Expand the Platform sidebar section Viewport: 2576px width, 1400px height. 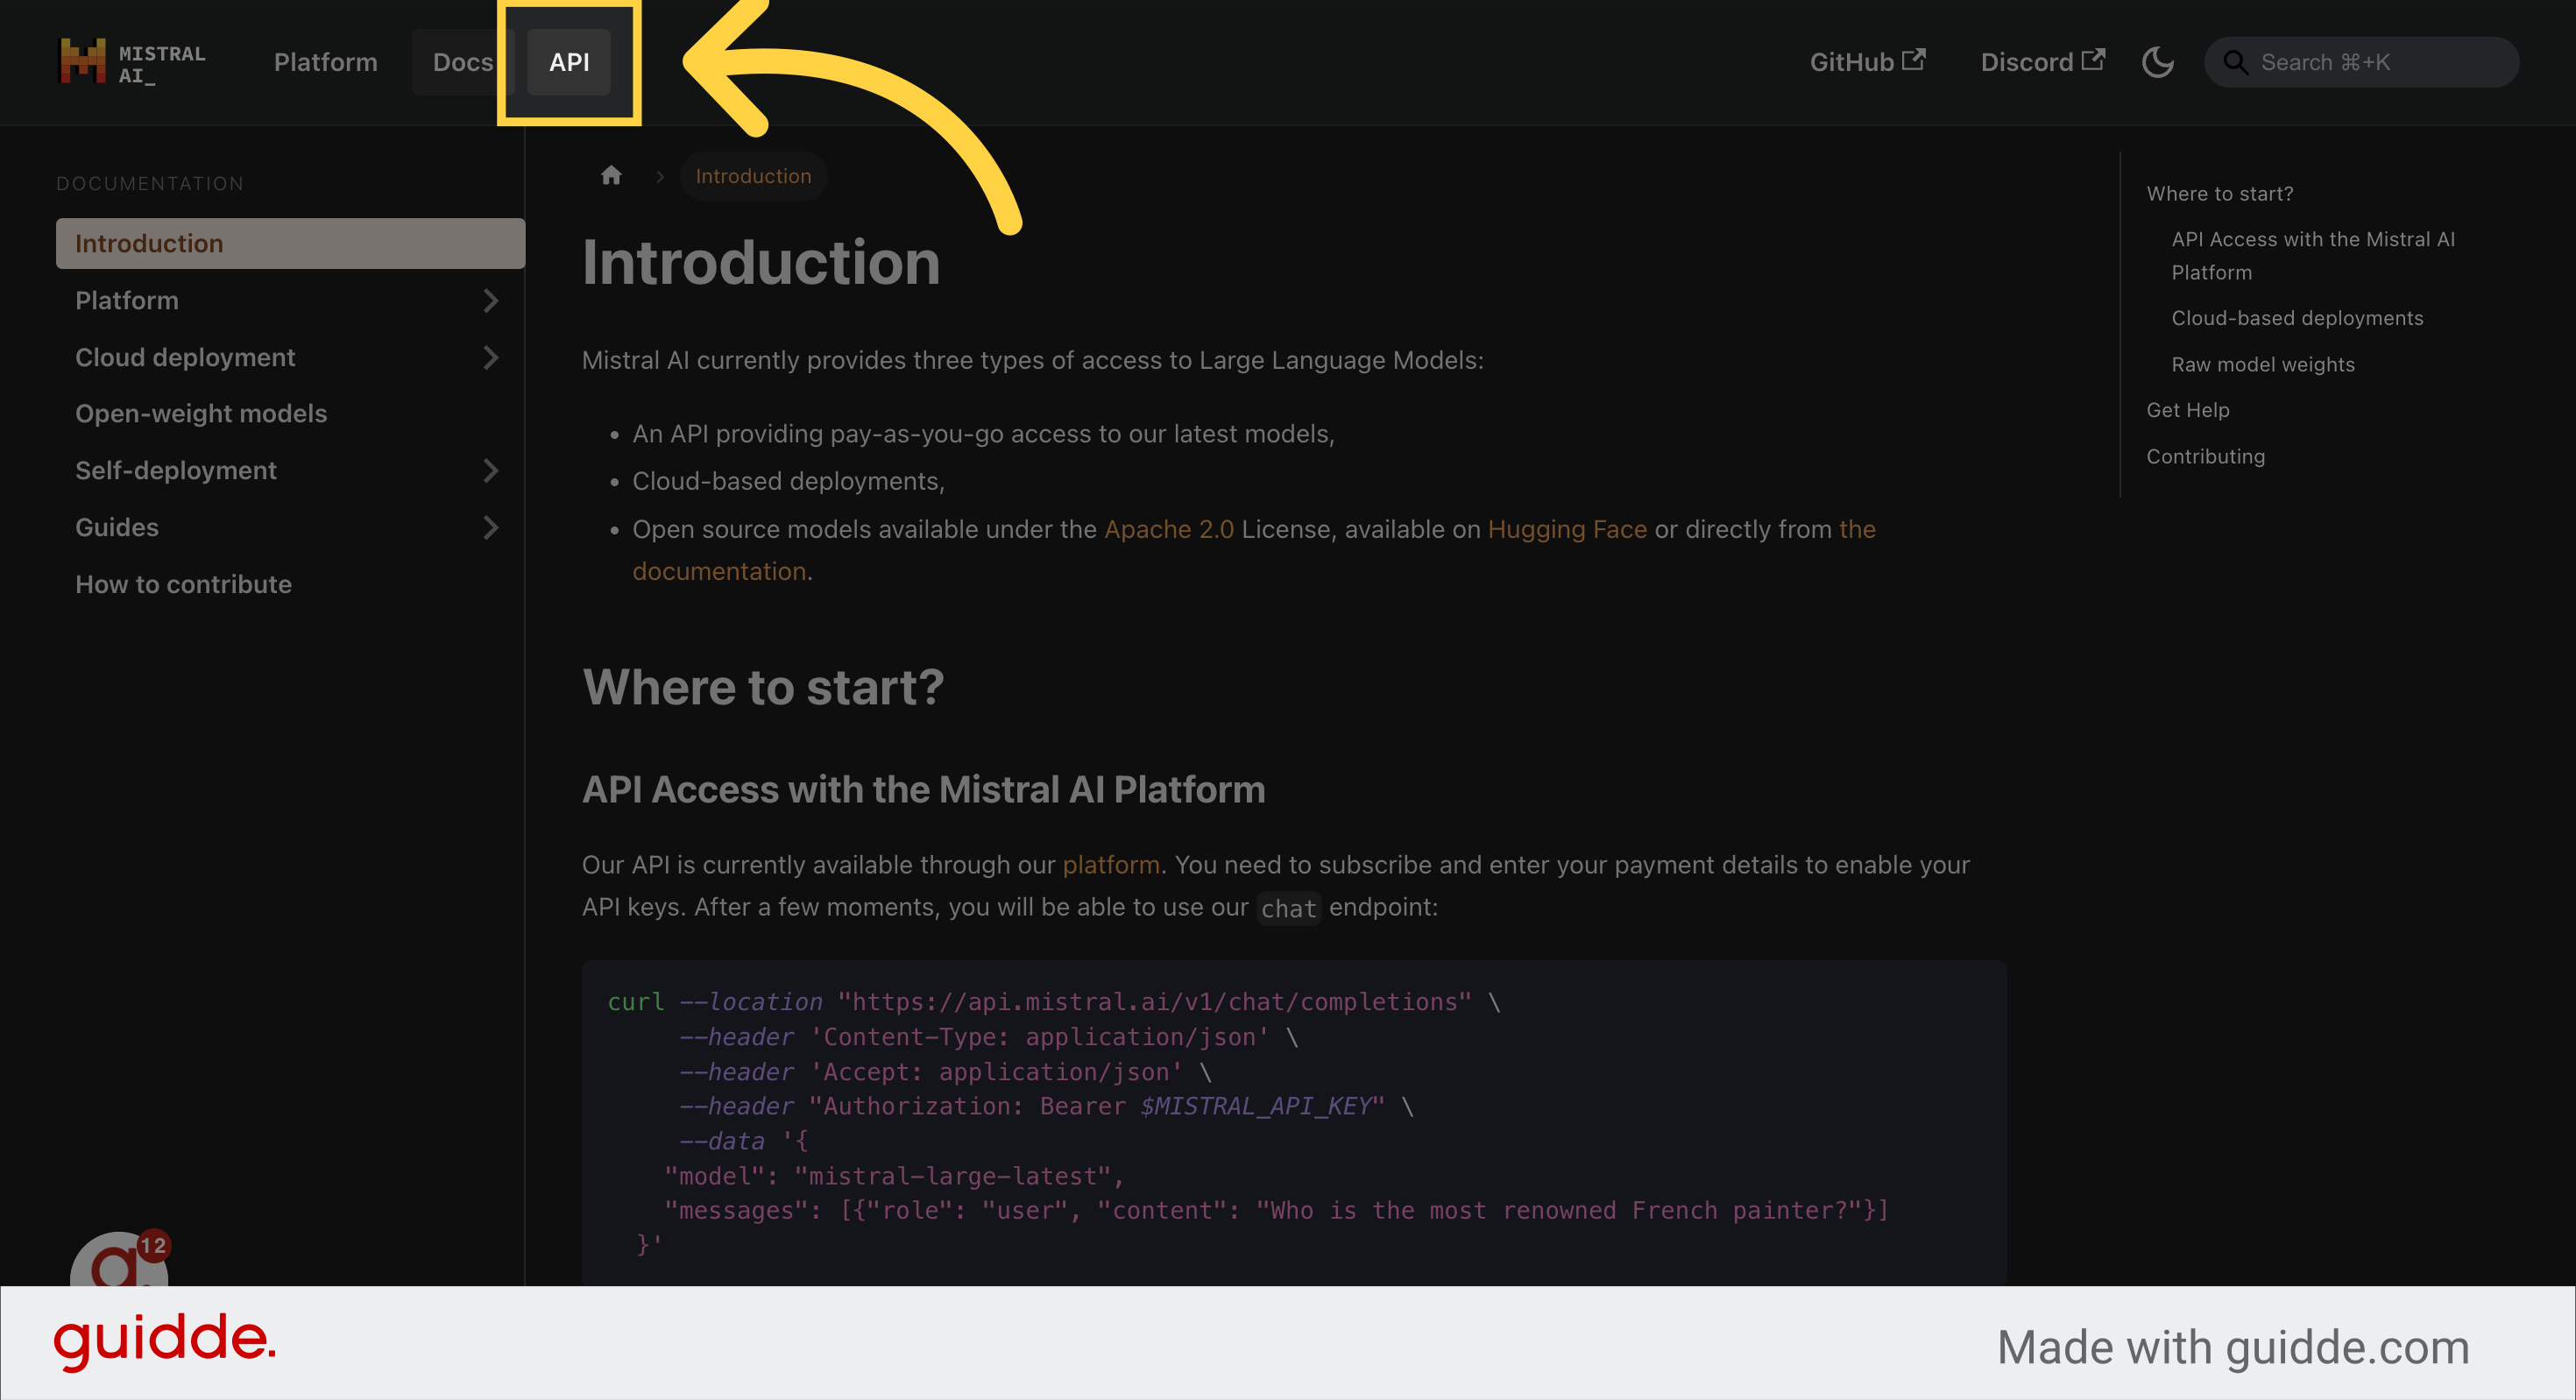pyautogui.click(x=491, y=300)
